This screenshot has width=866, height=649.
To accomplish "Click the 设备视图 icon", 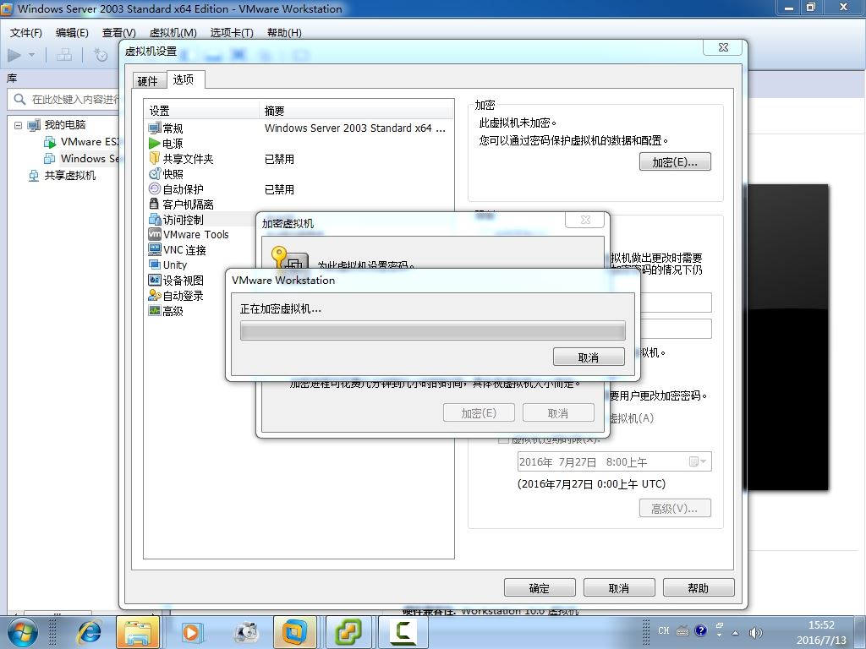I will click(x=155, y=280).
